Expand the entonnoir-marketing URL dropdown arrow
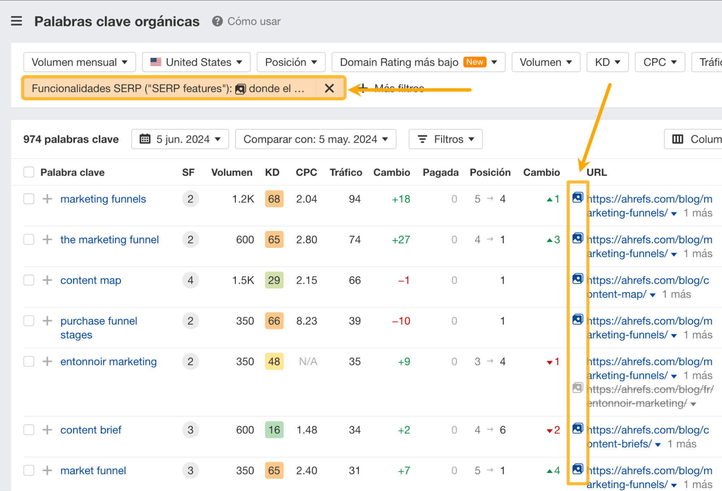The image size is (722, 491). click(693, 404)
